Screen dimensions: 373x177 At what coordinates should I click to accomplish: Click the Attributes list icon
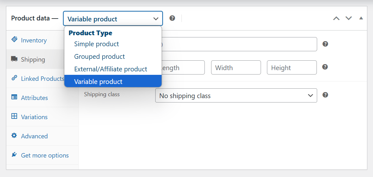point(14,97)
